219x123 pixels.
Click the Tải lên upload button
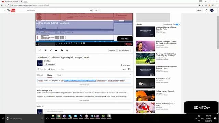[199, 10]
